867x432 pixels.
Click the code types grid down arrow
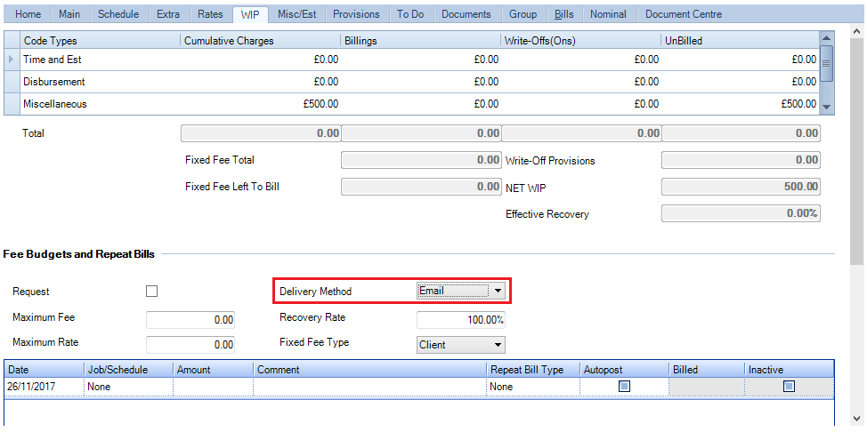pos(827,108)
